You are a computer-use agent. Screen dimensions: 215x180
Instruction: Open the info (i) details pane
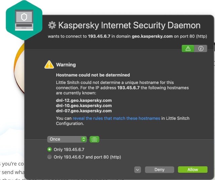[x=201, y=49]
